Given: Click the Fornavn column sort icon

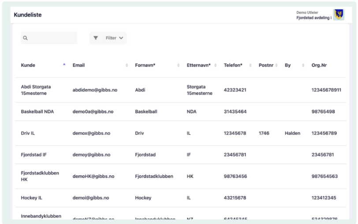Looking at the screenshot, I should [x=179, y=65].
